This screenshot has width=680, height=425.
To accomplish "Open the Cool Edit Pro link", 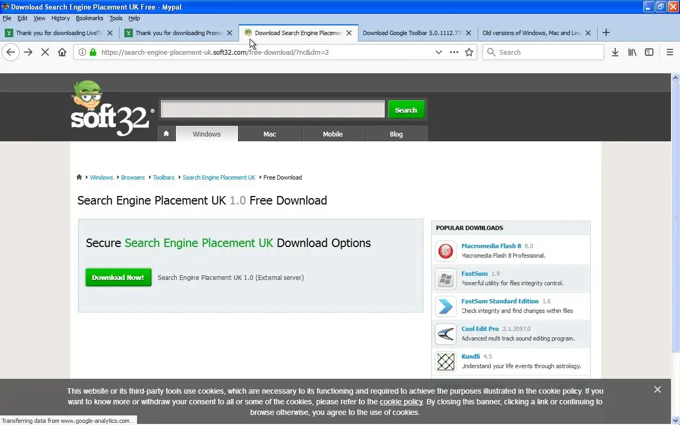I will (x=480, y=329).
